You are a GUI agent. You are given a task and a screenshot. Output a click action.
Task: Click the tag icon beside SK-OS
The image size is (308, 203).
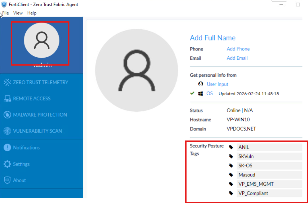231,166
